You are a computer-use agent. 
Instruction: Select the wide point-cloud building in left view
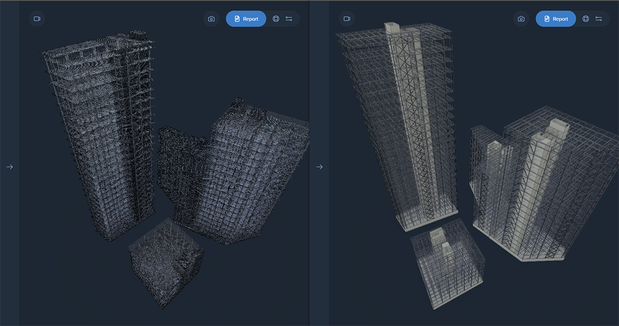pos(237,170)
